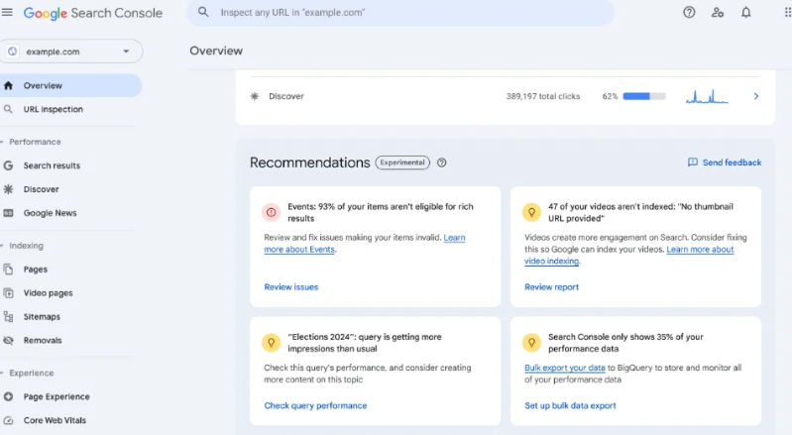The width and height of the screenshot is (792, 435).
Task: Click the globe icon in property selector
Action: click(13, 52)
